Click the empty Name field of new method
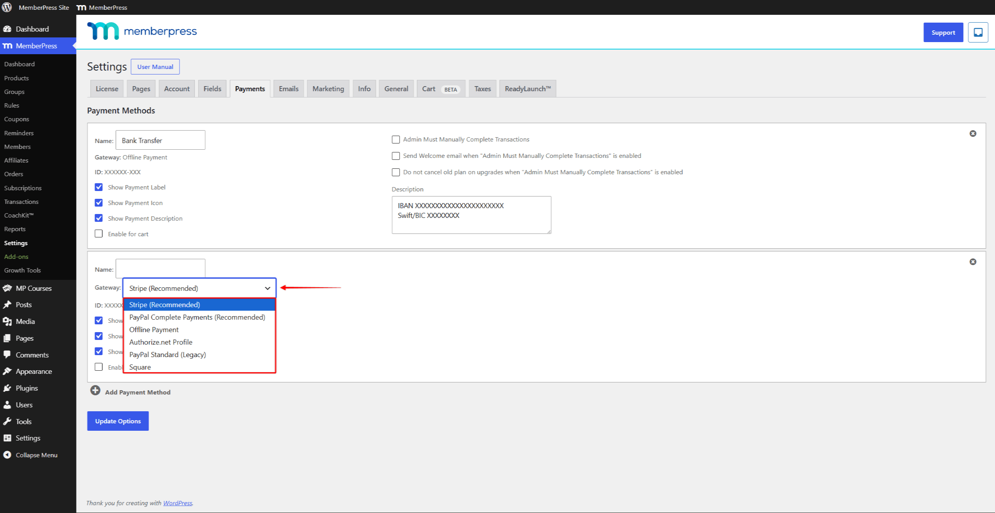 [x=161, y=268]
